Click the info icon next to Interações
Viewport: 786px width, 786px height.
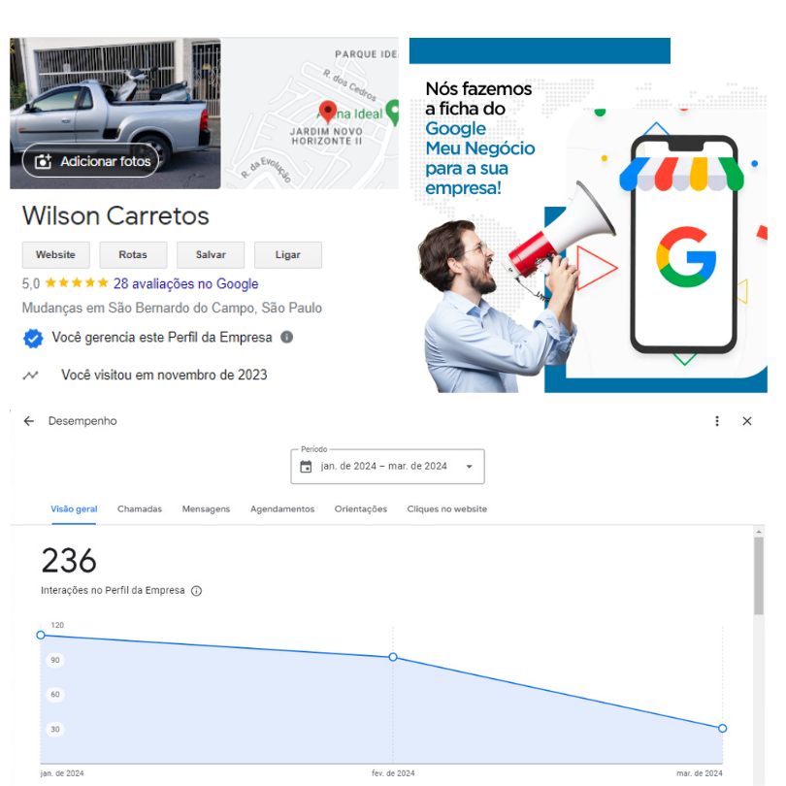tap(196, 591)
